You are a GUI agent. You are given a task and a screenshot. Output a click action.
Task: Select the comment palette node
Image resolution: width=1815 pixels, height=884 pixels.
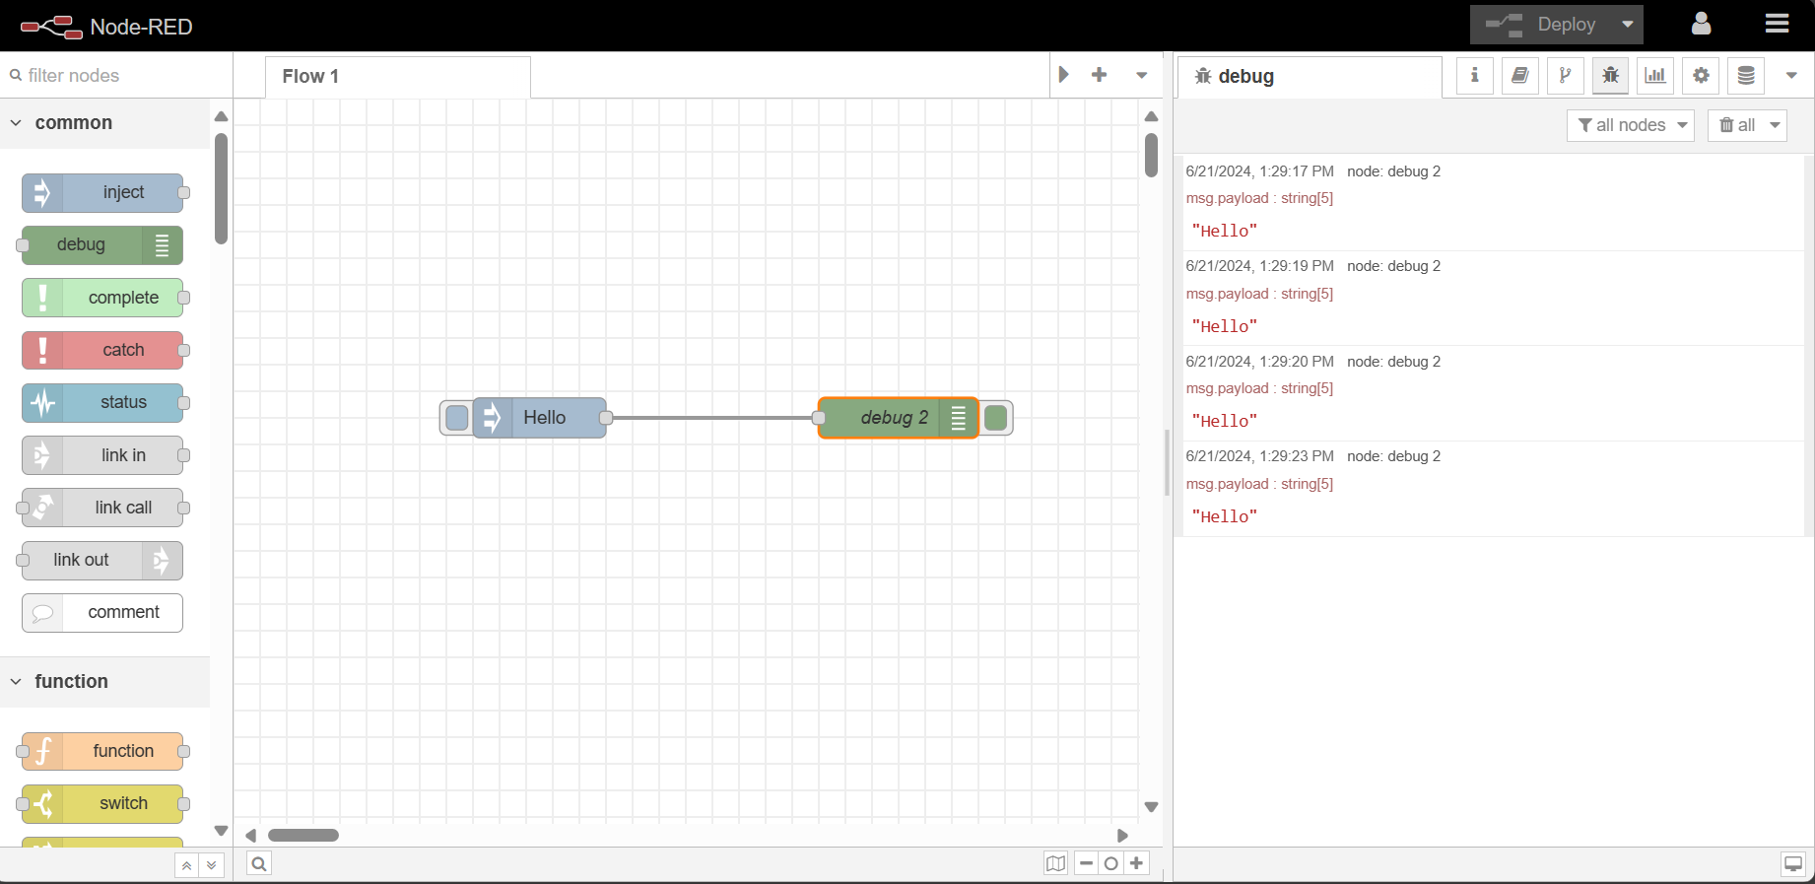(102, 612)
